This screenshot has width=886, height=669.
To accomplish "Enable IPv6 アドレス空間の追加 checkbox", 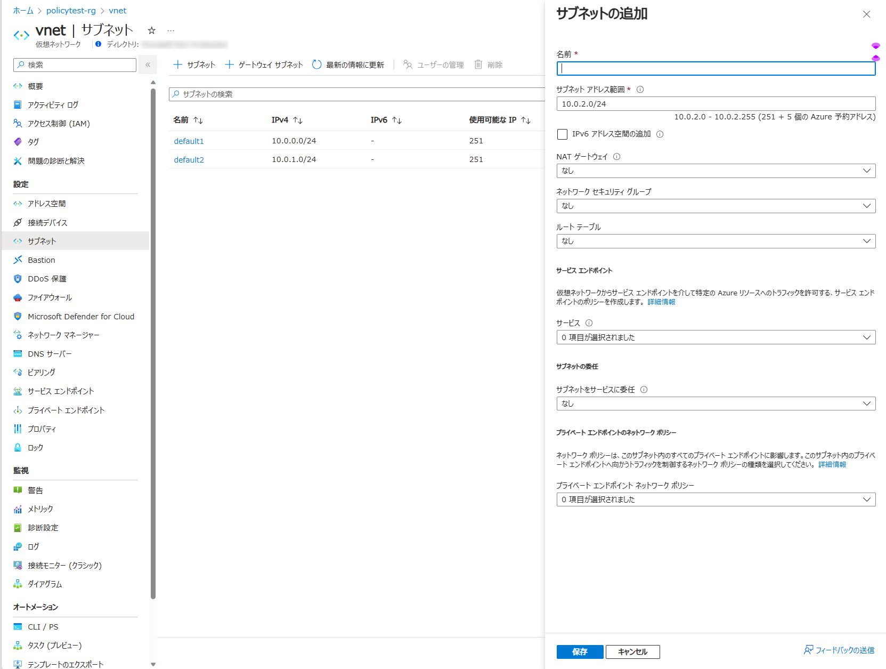I will coord(562,134).
